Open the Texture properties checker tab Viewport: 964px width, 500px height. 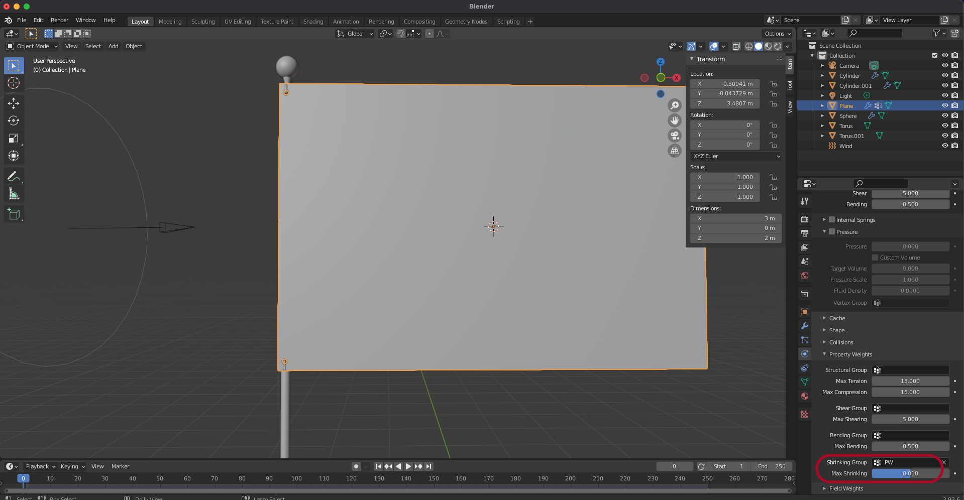point(805,414)
